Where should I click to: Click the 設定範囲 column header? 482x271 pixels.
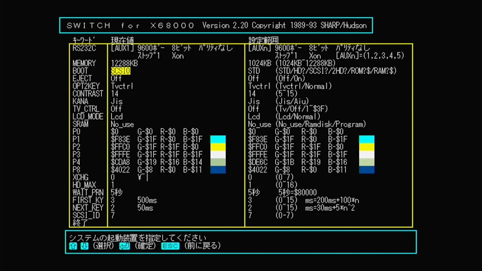[x=264, y=40]
